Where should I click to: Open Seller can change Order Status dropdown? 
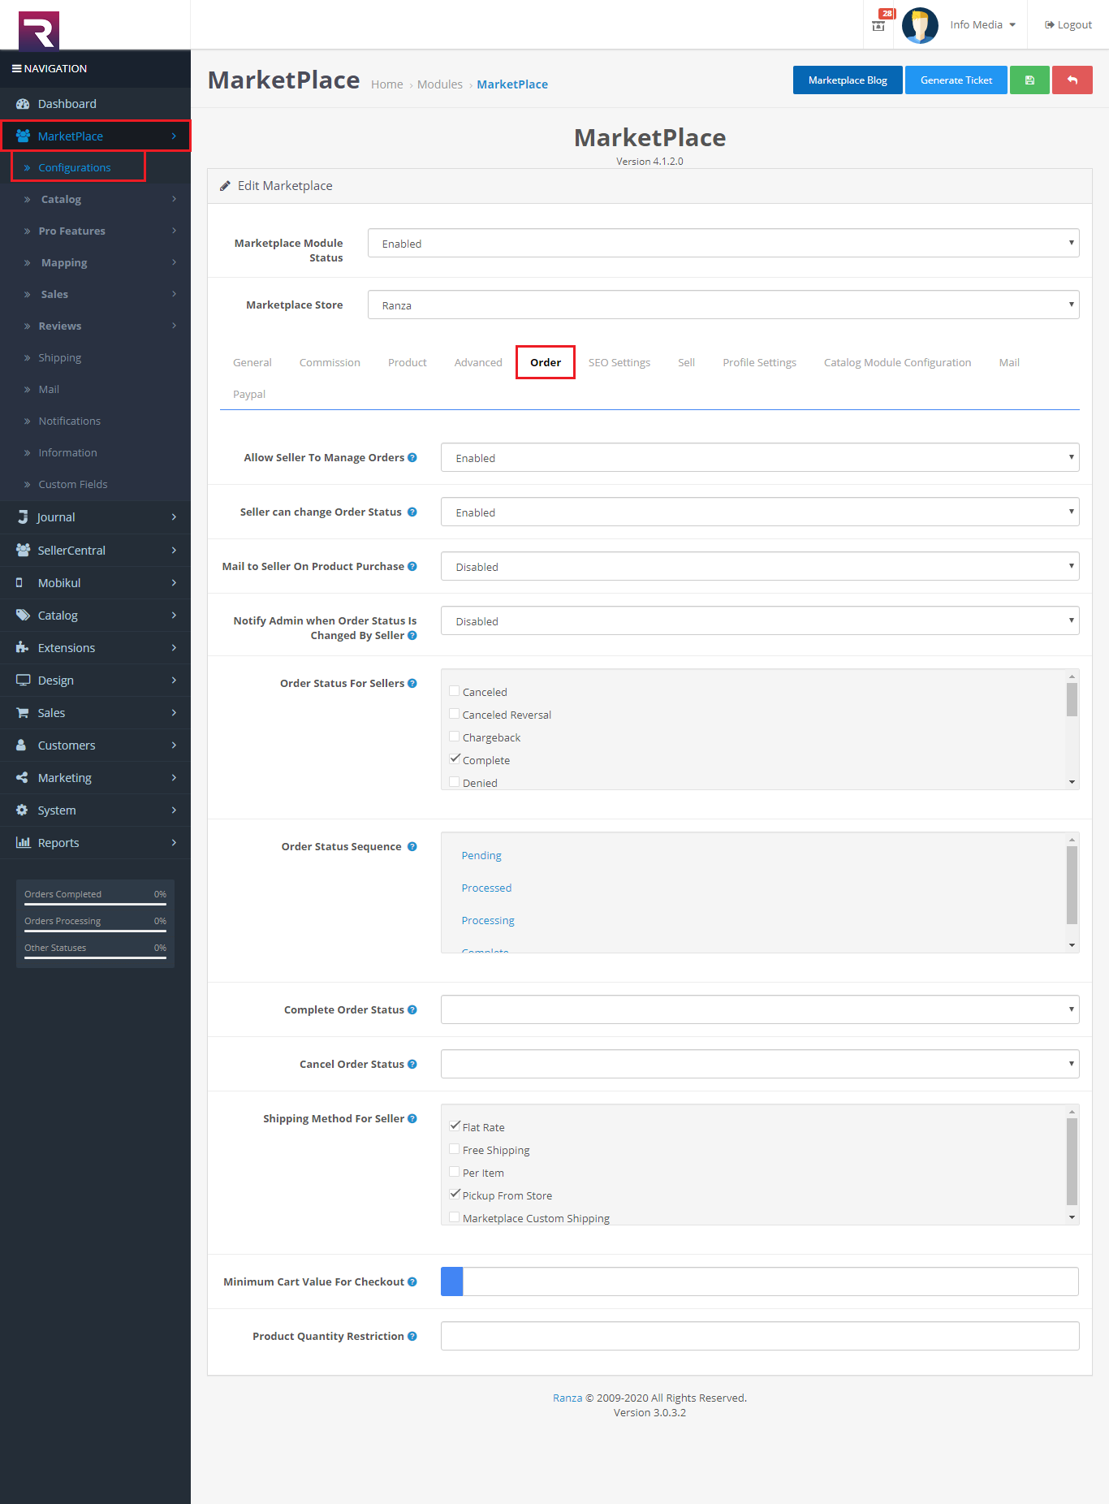click(760, 512)
